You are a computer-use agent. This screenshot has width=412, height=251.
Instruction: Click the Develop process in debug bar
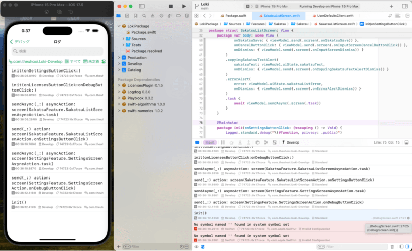pyautogui.click(x=290, y=142)
